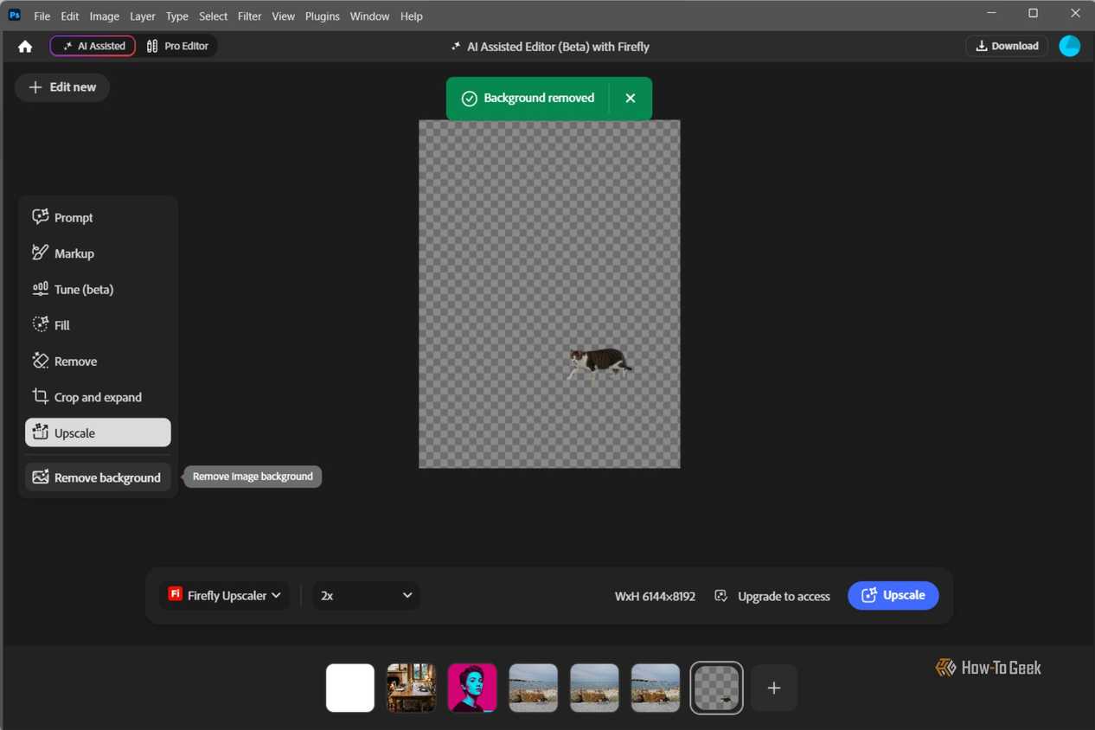Open the Plugins menu
This screenshot has height=730, width=1095.
click(x=322, y=16)
